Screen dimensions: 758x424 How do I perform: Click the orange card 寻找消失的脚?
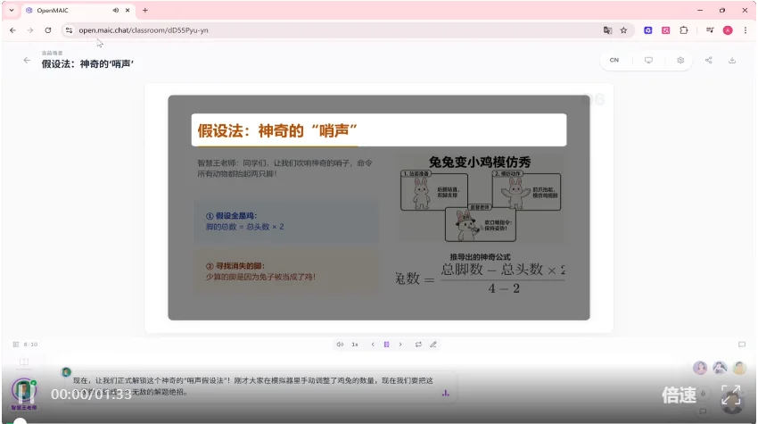tap(286, 271)
